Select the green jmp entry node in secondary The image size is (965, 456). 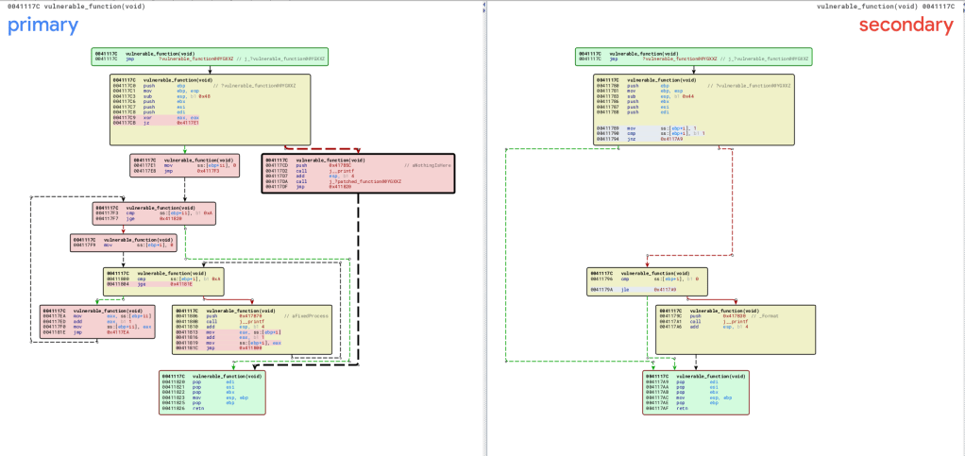(694, 58)
